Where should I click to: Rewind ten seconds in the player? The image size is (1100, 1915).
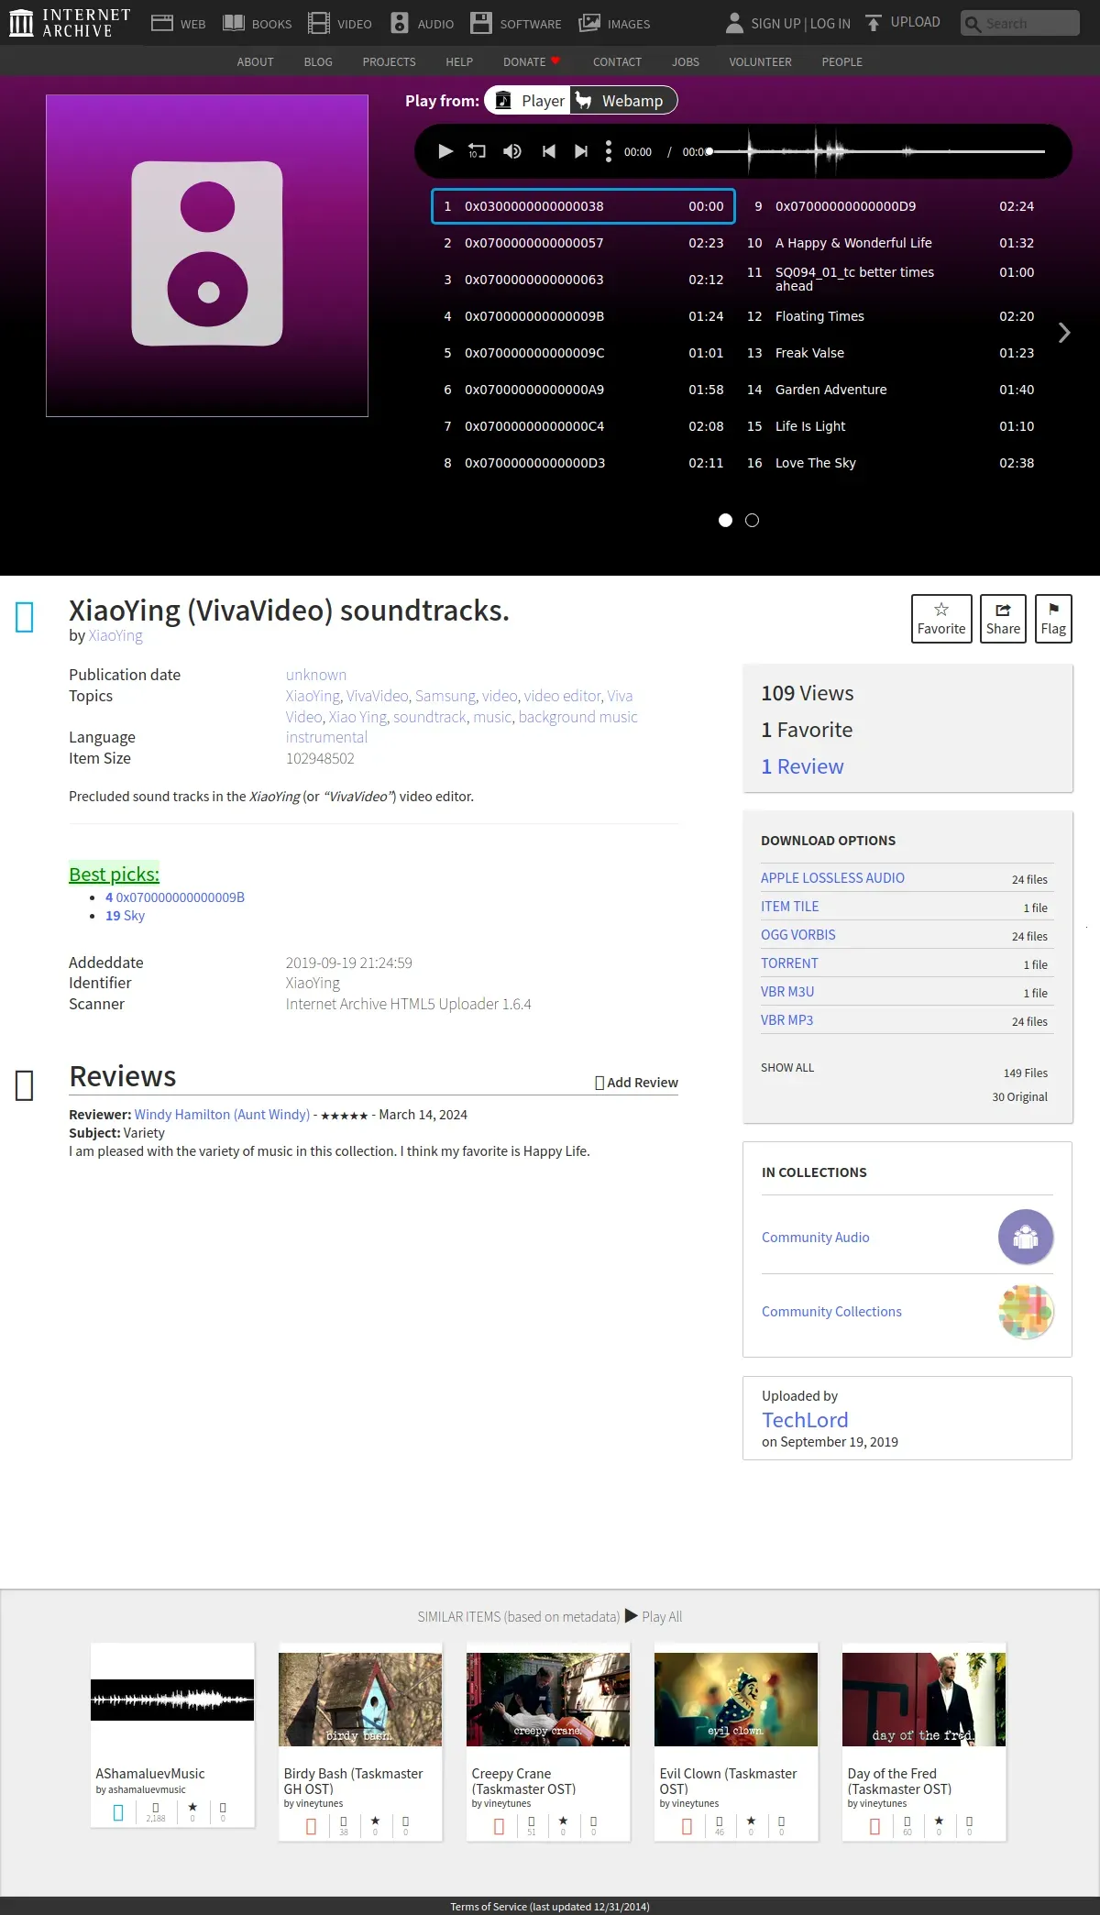pos(477,151)
